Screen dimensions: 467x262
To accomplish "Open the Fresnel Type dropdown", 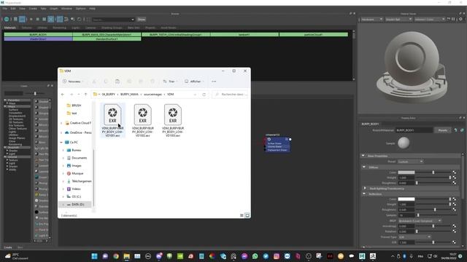I will pyautogui.click(x=414, y=237).
